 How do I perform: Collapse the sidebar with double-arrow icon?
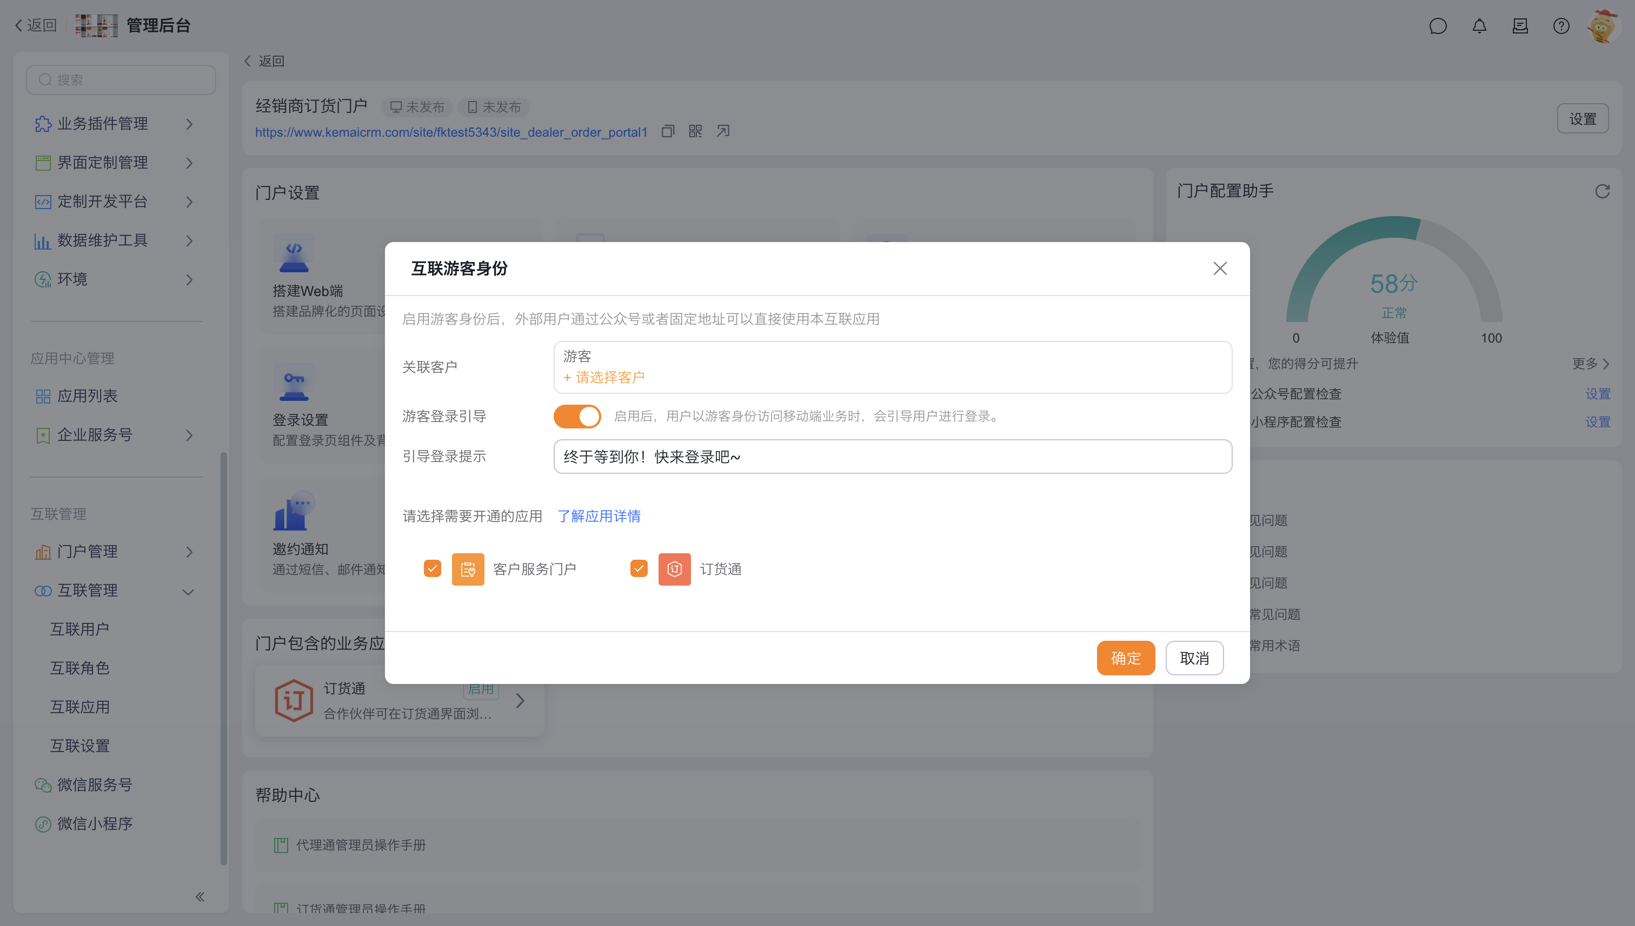(x=200, y=897)
